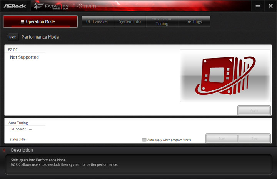
Task: Click the Apply button in EZ OC
Action: [254, 110]
